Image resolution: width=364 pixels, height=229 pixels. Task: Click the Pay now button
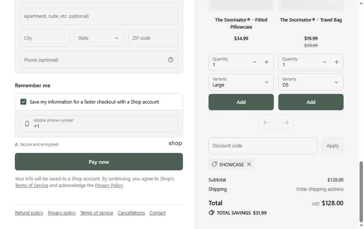point(99,162)
